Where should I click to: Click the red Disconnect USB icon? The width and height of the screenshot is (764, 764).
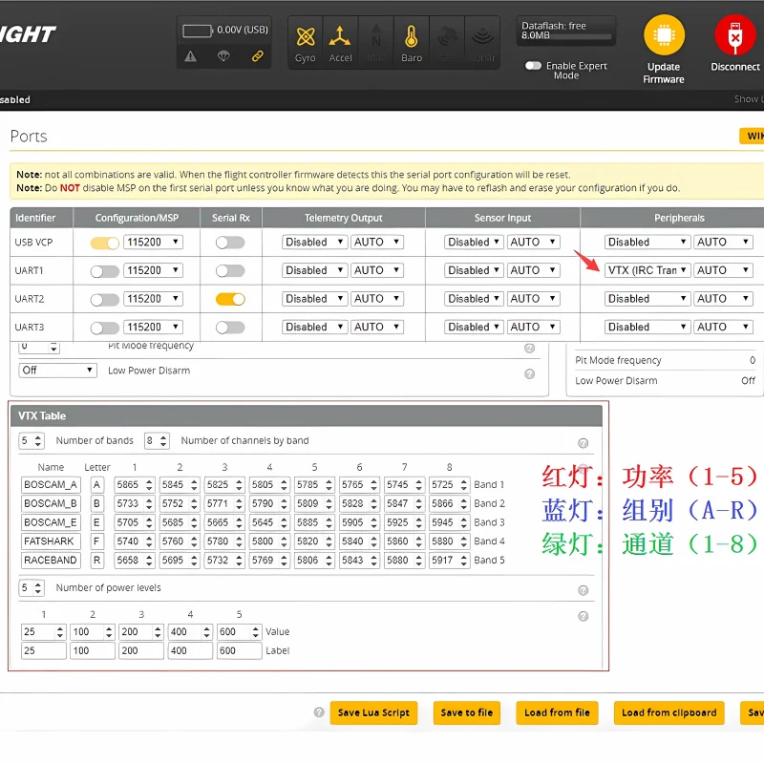734,35
